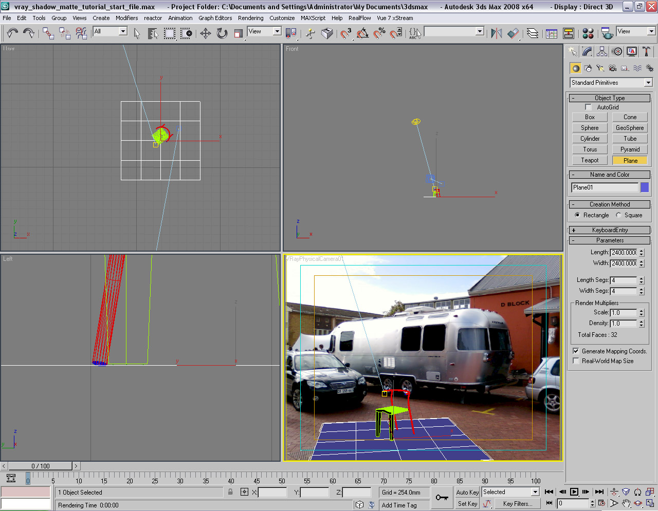Click the Plane01 object name field
This screenshot has width=658, height=511.
pyautogui.click(x=605, y=187)
